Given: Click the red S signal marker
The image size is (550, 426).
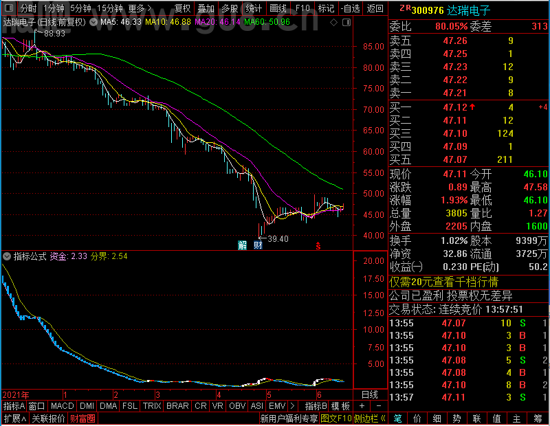Looking at the screenshot, I should tap(318, 246).
